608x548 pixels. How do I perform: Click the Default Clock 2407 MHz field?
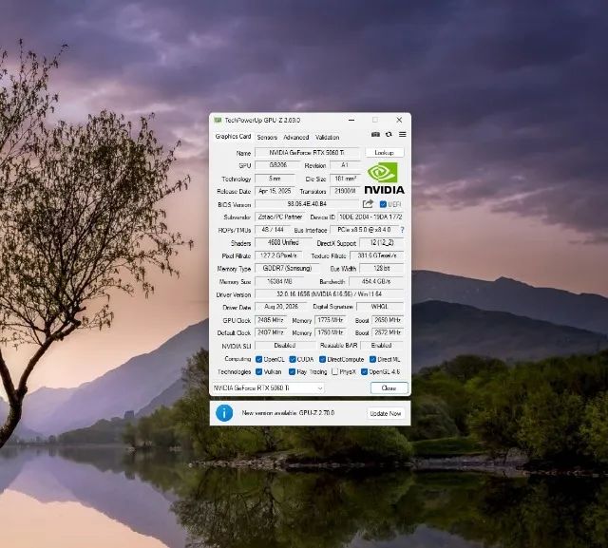tap(270, 332)
